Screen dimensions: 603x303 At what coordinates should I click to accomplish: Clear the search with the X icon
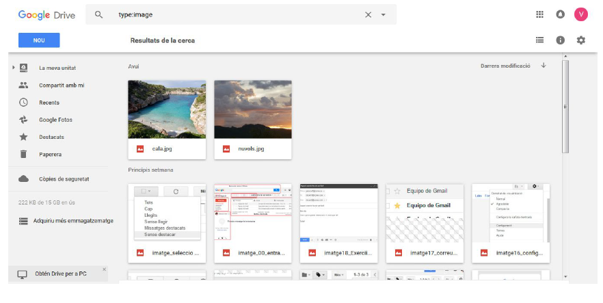click(x=368, y=14)
